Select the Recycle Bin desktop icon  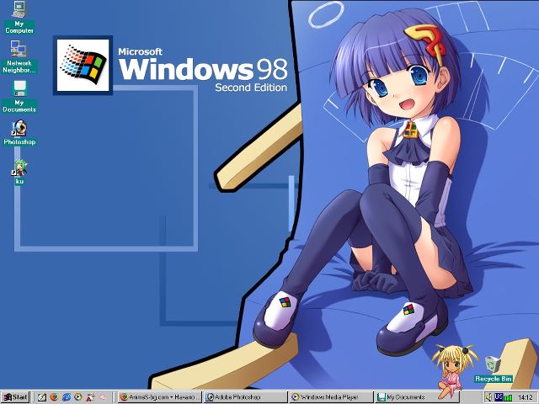pyautogui.click(x=494, y=369)
